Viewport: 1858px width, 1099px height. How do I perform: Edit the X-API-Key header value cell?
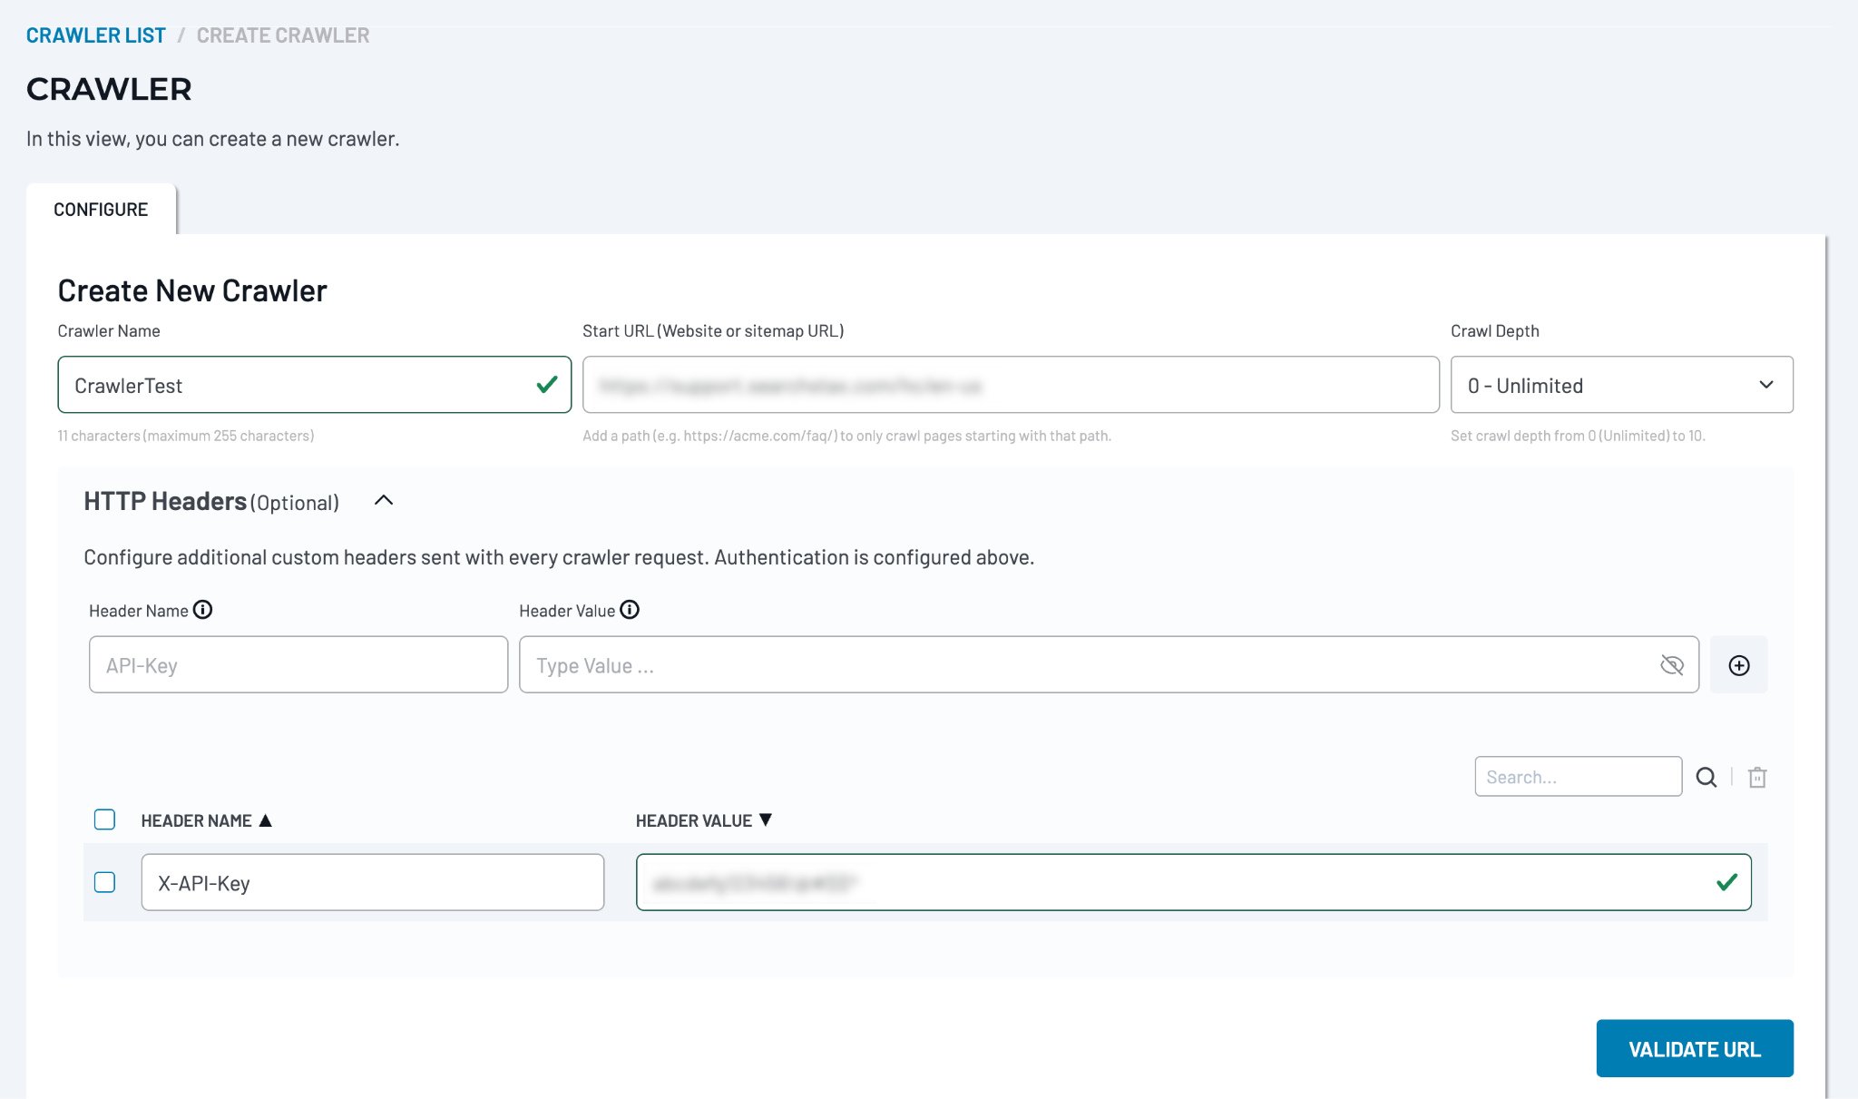1194,882
